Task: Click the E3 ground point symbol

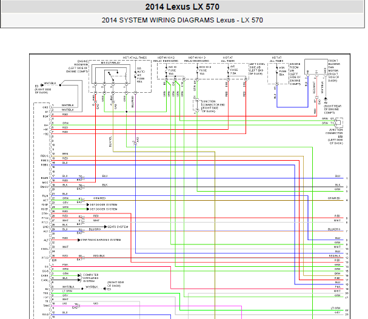Action: tap(42, 85)
